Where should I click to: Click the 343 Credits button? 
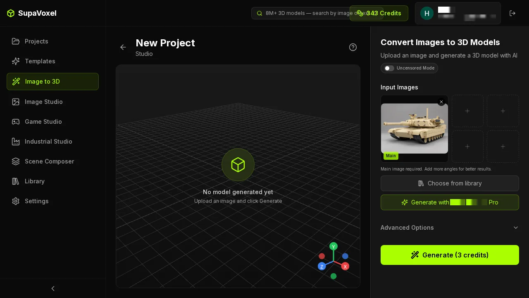pos(379,13)
